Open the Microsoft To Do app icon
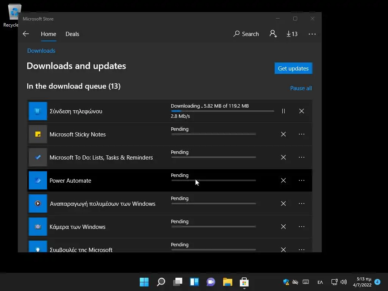Image resolution: width=388 pixels, height=291 pixels. (x=38, y=157)
